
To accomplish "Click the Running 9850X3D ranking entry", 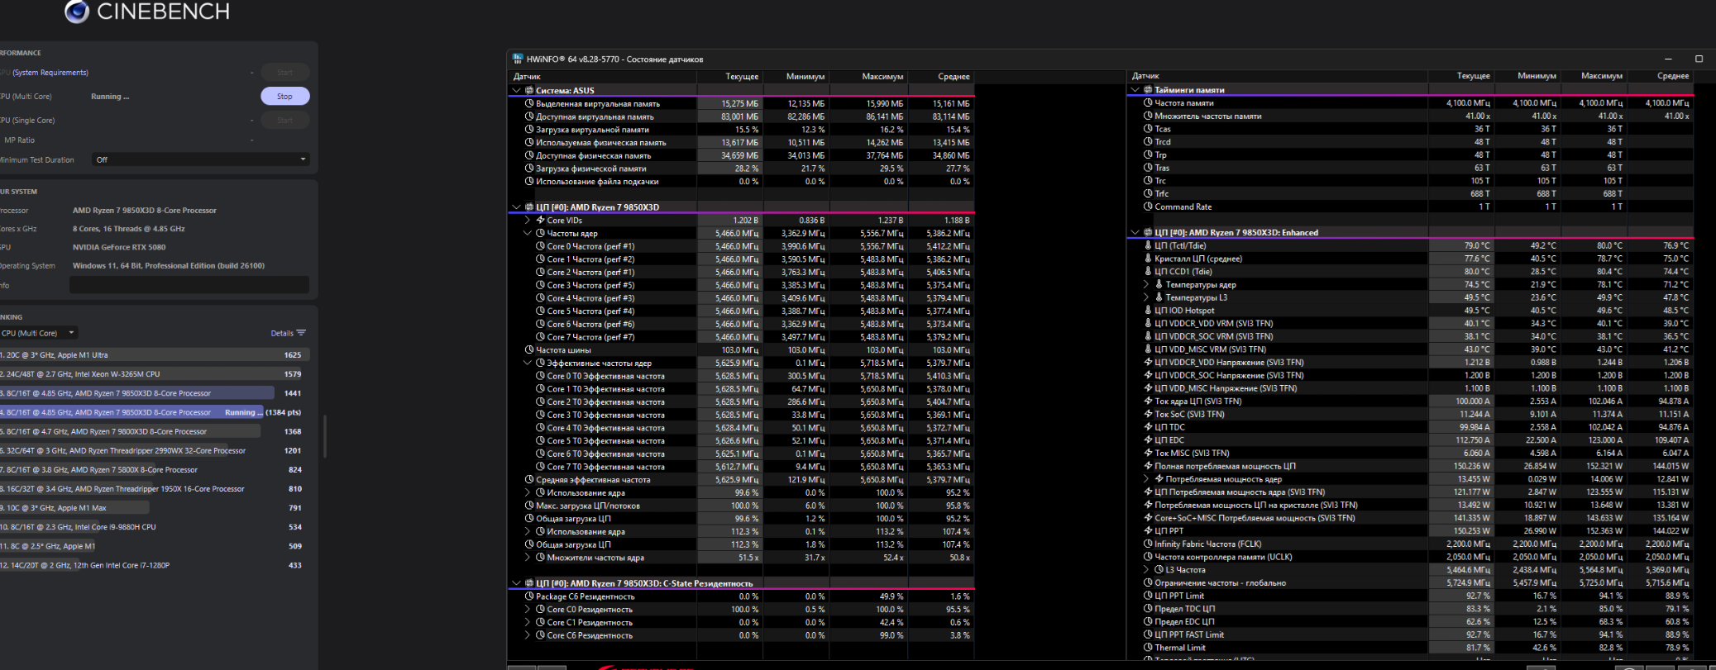I will coord(155,412).
